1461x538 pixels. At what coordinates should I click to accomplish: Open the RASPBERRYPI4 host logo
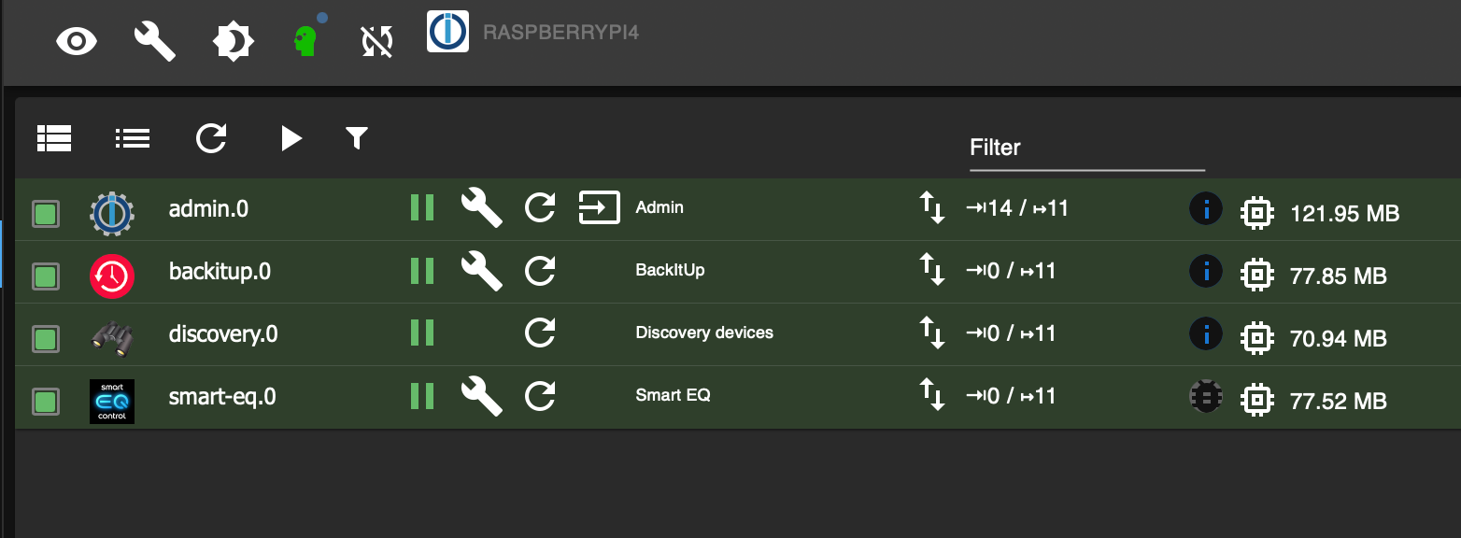coord(447,32)
